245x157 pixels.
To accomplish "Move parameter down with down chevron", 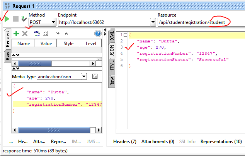I will (58, 33).
